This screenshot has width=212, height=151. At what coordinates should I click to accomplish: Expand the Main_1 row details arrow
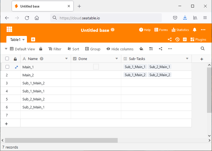coord(16,67)
